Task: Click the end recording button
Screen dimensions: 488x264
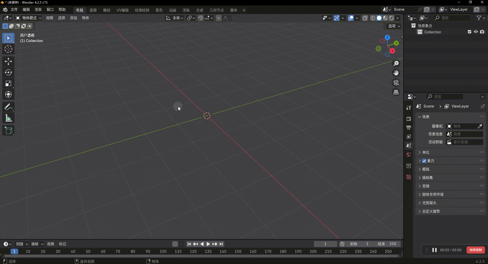Action: tap(476, 250)
